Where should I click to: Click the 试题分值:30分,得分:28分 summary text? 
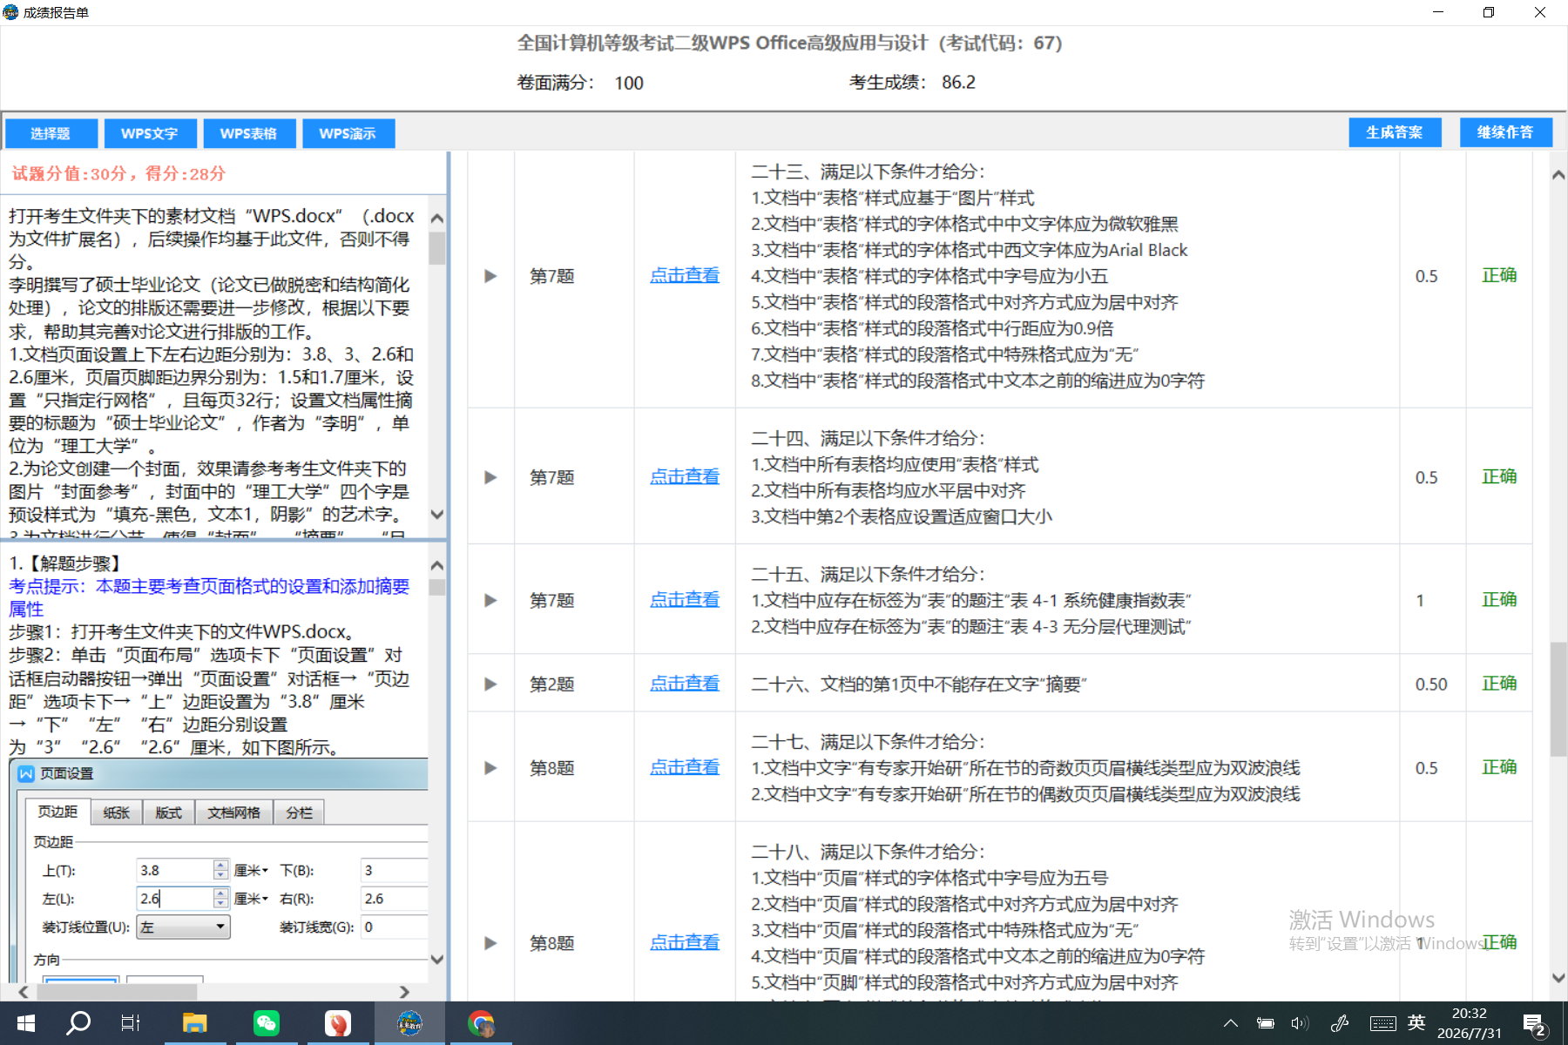(x=118, y=173)
